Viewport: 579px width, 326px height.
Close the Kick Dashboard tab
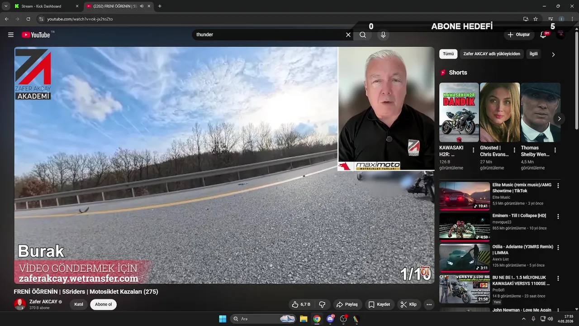(77, 6)
